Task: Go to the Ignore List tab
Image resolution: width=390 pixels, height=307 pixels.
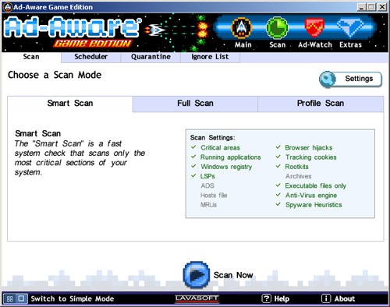Action: coord(210,57)
